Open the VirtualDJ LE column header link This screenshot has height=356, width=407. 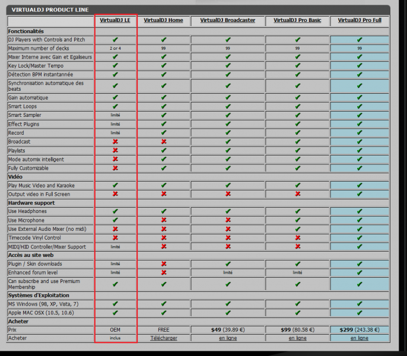click(115, 20)
